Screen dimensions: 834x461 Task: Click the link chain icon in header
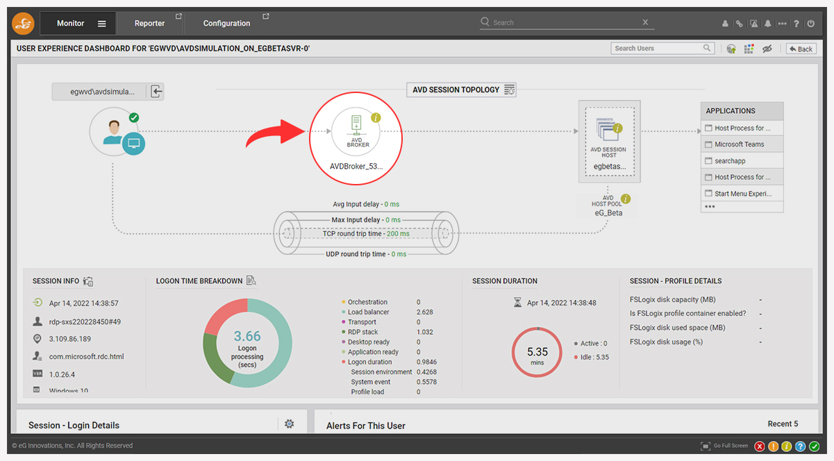(740, 24)
